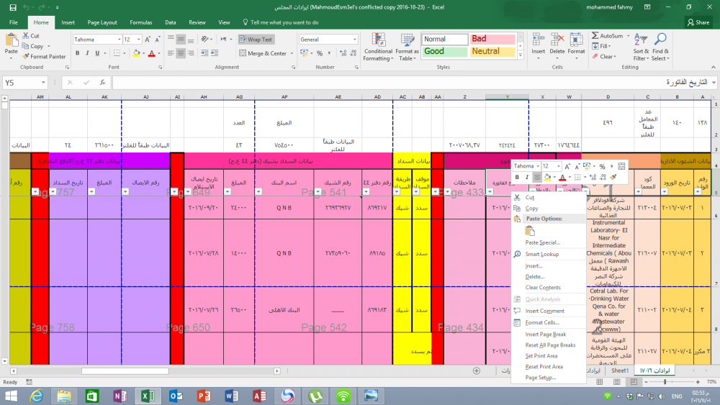Choose Smart Lookup from context menu
Viewport: 720px width, 405px height.
(x=548, y=254)
